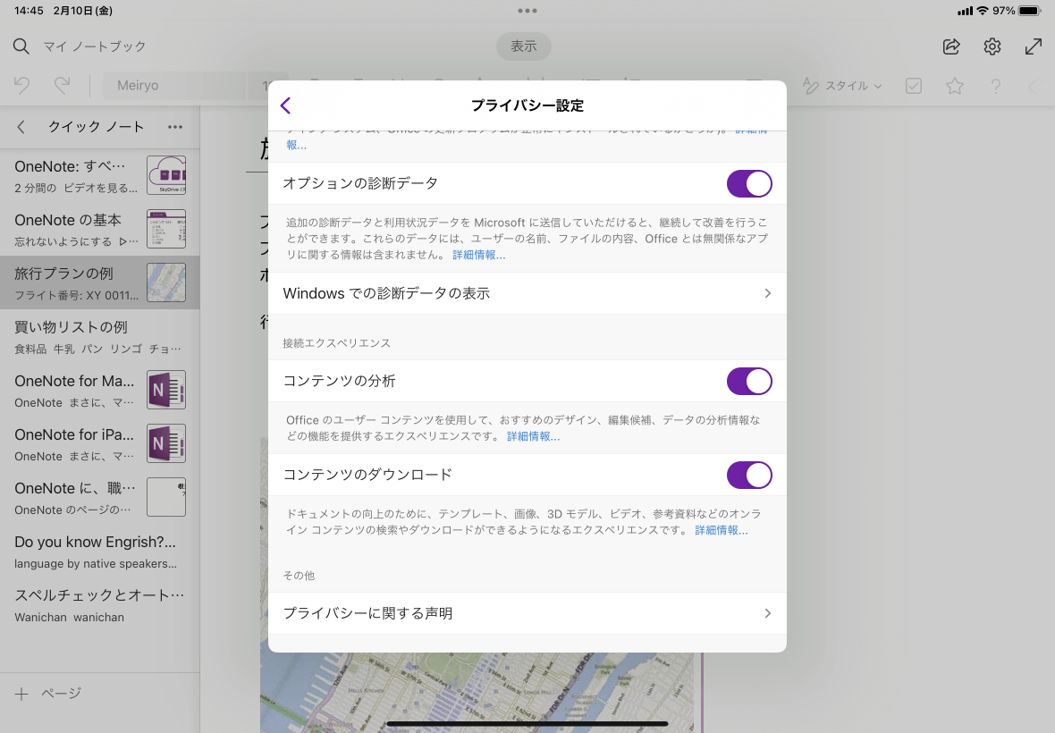The image size is (1055, 733).
Task: Go back from the プライバシー設定 dialog
Action: click(286, 105)
